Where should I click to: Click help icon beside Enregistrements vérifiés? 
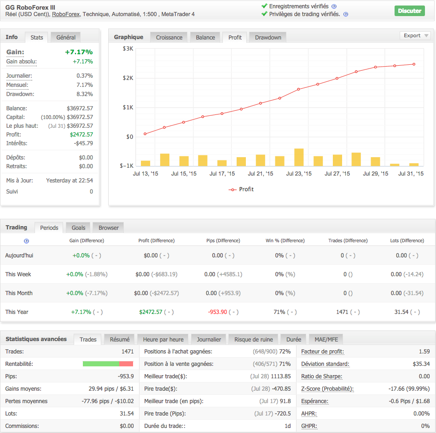pyautogui.click(x=334, y=6)
